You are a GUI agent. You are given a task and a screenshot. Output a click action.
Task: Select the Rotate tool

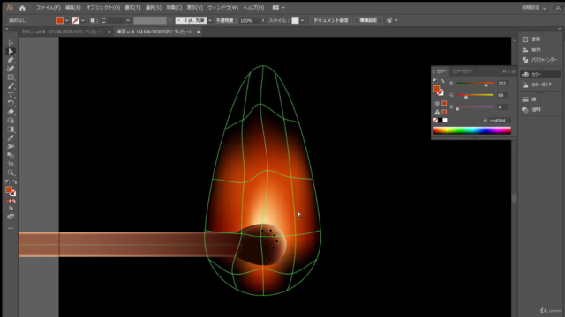click(11, 103)
